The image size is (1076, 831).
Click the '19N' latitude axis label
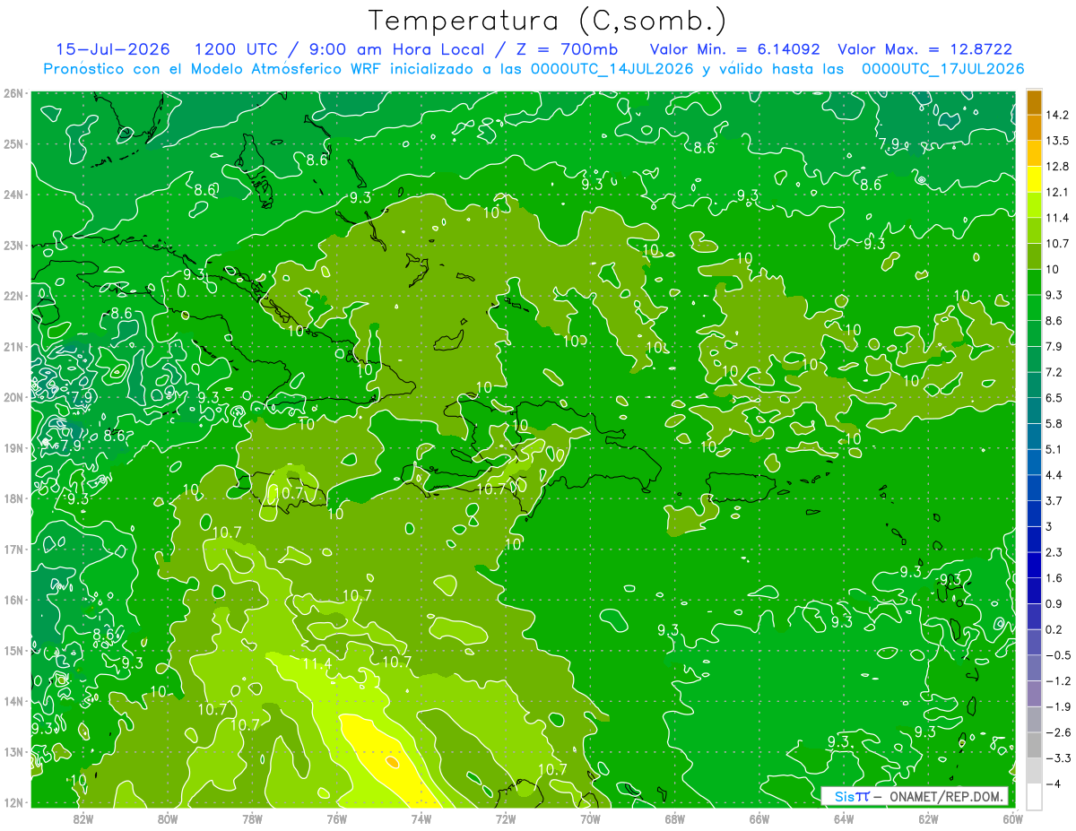[x=13, y=447]
